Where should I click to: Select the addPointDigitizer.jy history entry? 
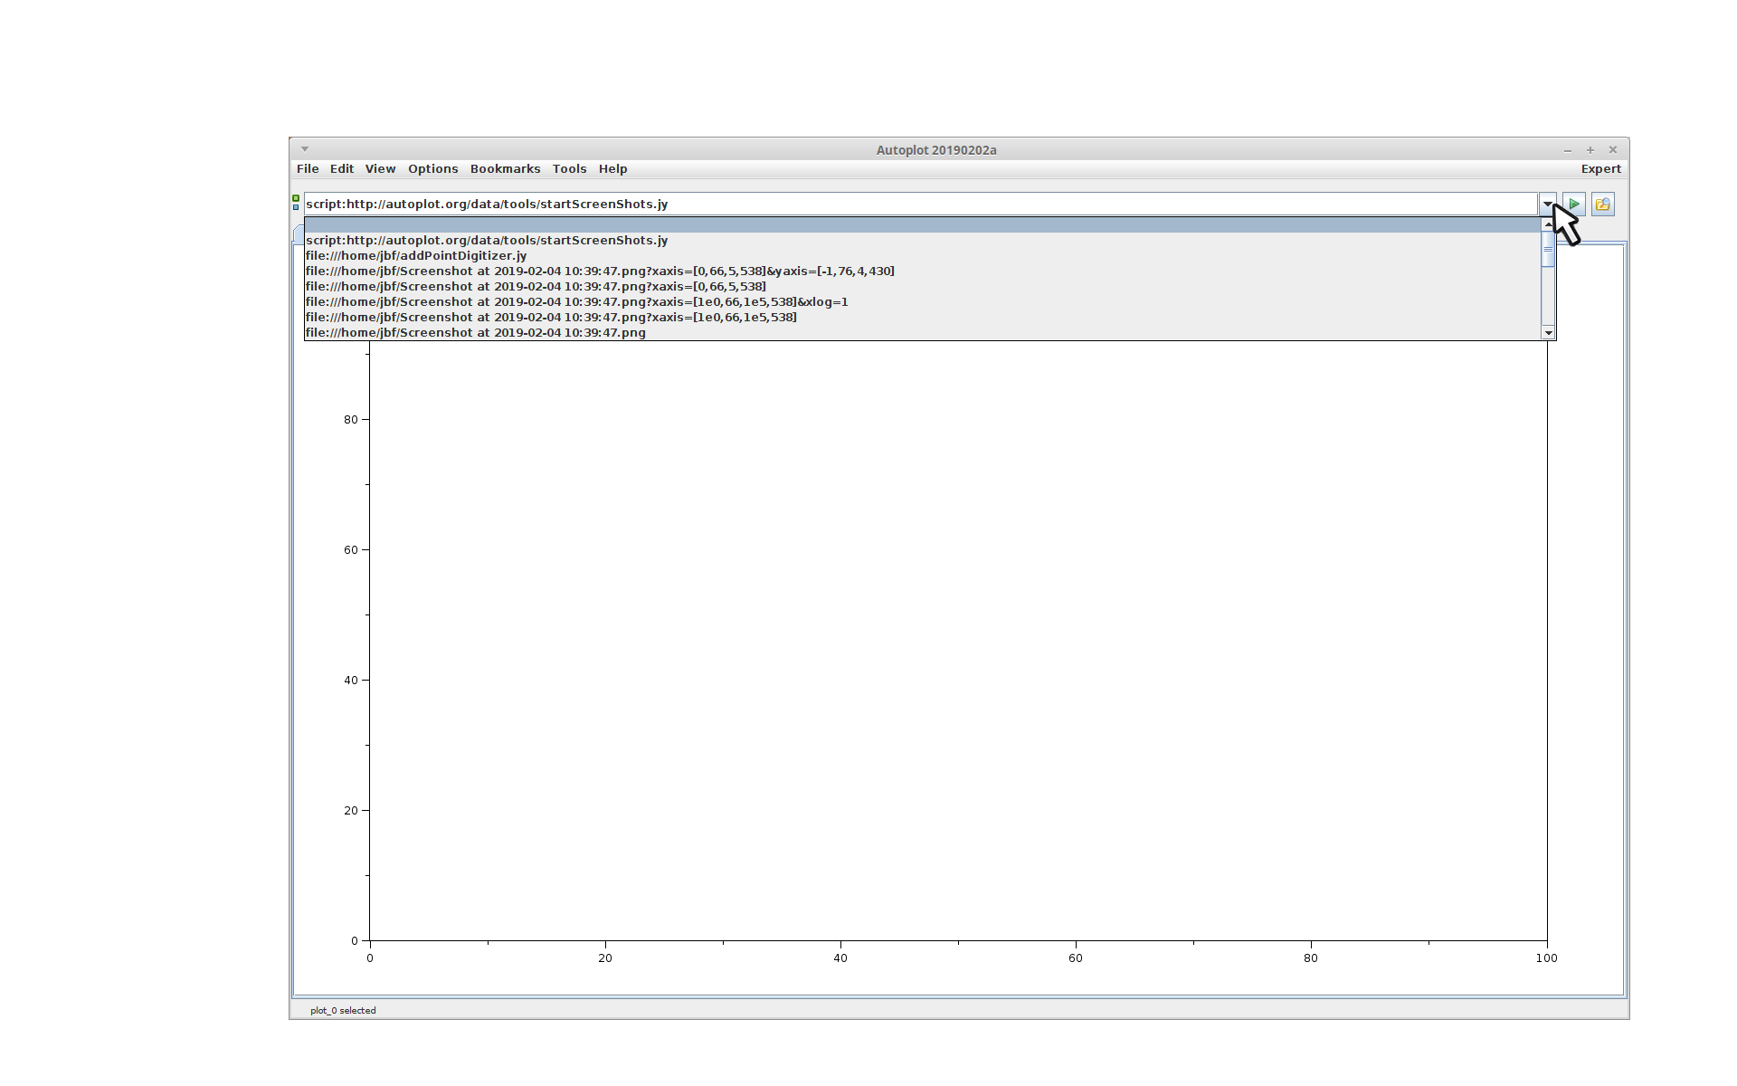pyautogui.click(x=923, y=256)
